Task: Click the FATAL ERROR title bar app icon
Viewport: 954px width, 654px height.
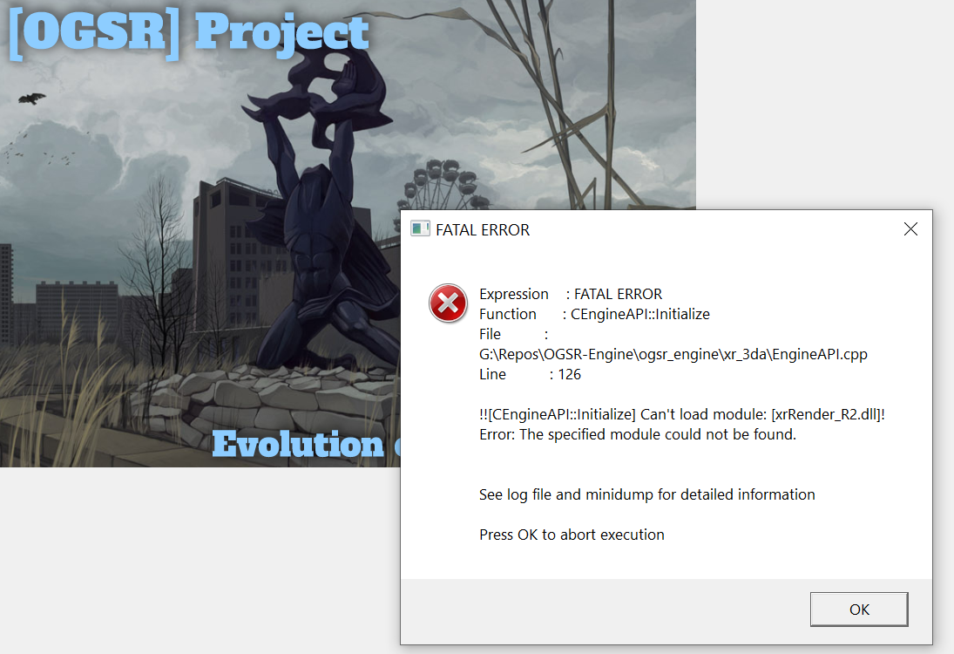Action: pyautogui.click(x=420, y=229)
